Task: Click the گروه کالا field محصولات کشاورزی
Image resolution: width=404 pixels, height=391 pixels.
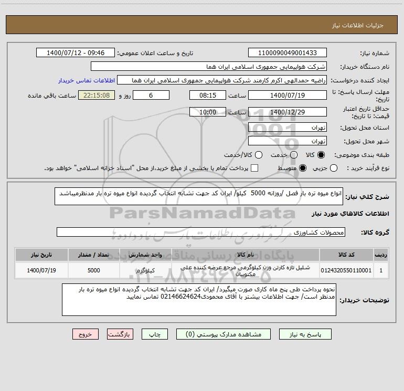Action: tap(201, 232)
